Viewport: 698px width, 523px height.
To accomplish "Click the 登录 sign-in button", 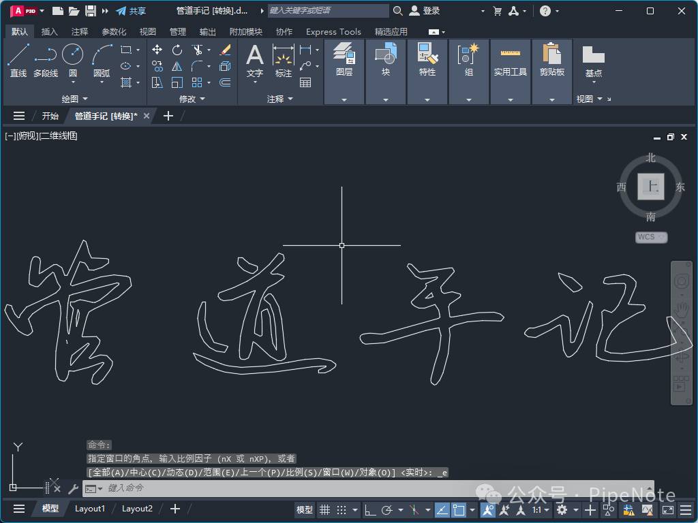I will pos(425,11).
